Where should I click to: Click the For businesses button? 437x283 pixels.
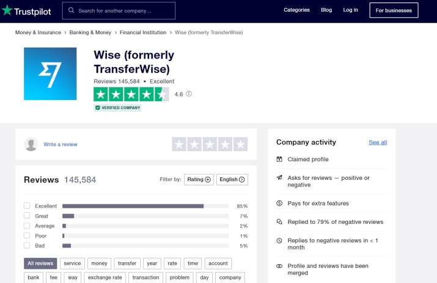tap(394, 10)
